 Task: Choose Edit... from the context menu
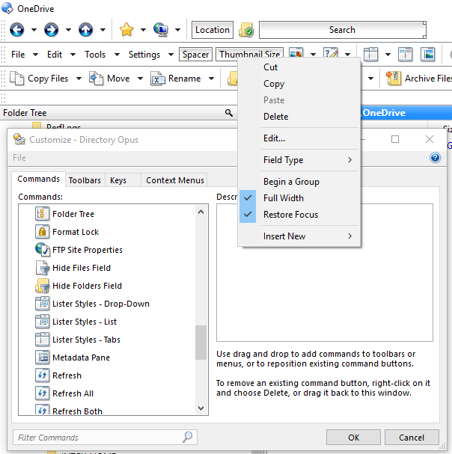299,138
